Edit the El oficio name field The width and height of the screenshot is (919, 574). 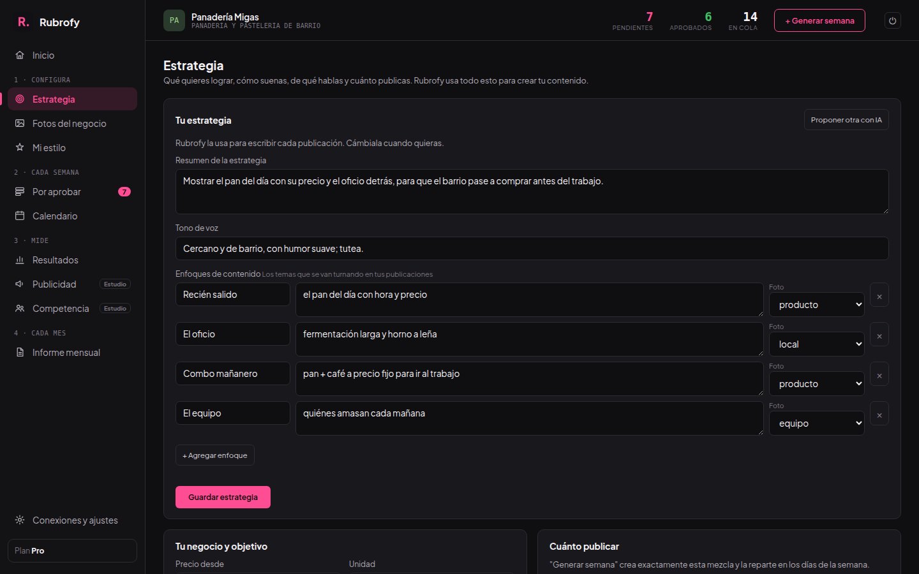pos(233,334)
